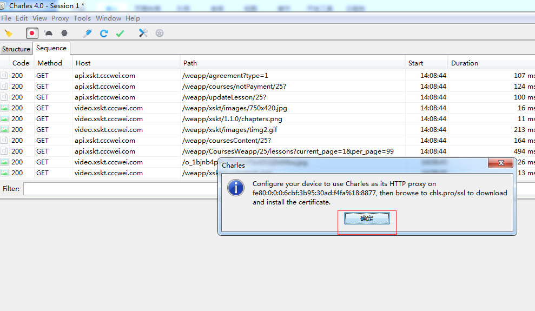Click the JSON icon of agreement row
Image resolution: width=535 pixels, height=311 pixels.
coord(4,75)
